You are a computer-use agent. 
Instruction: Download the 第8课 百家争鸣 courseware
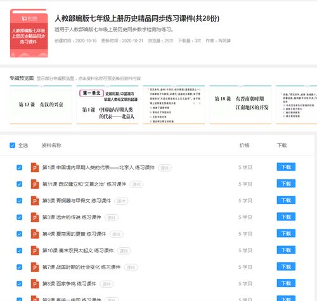click(286, 283)
